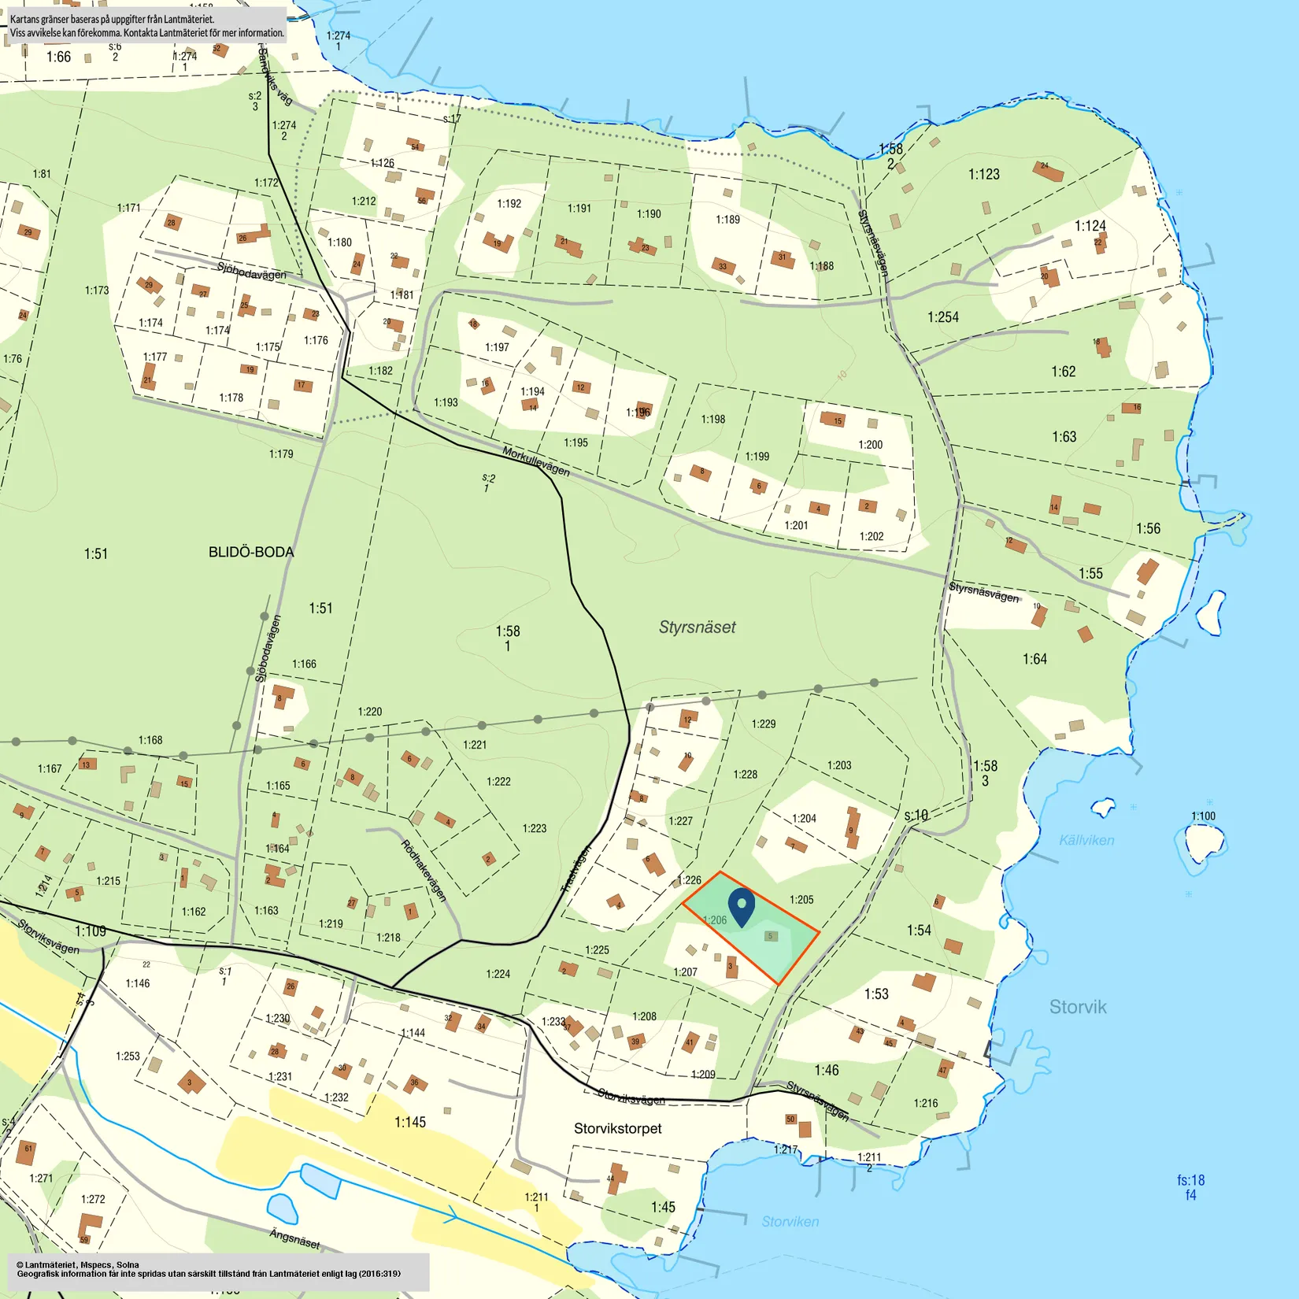Image resolution: width=1299 pixels, height=1299 pixels.
Task: Click the Ängsnäset label
Action: [x=294, y=1238]
